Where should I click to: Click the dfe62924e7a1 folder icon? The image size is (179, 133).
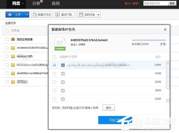13,73
